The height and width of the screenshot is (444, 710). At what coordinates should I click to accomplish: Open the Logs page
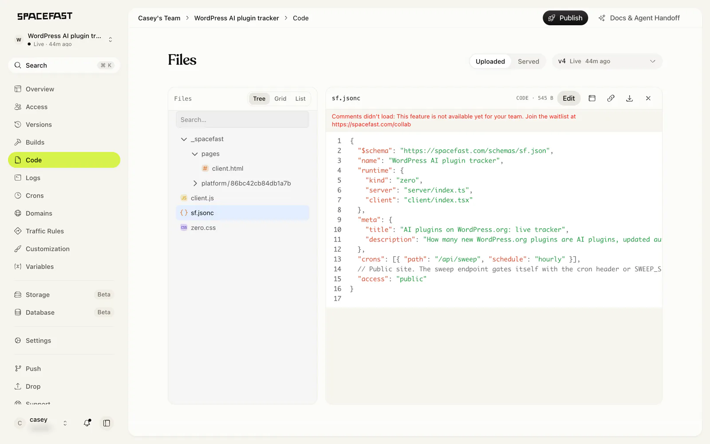click(x=64, y=178)
